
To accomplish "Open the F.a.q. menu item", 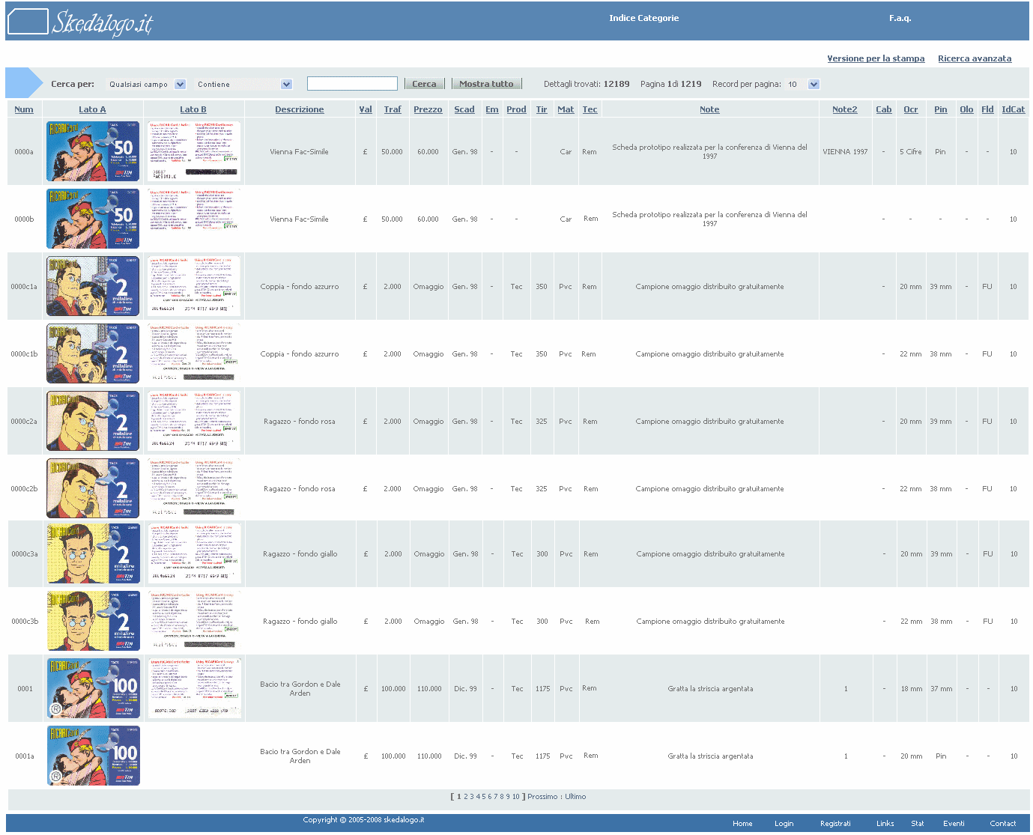I will tap(900, 18).
